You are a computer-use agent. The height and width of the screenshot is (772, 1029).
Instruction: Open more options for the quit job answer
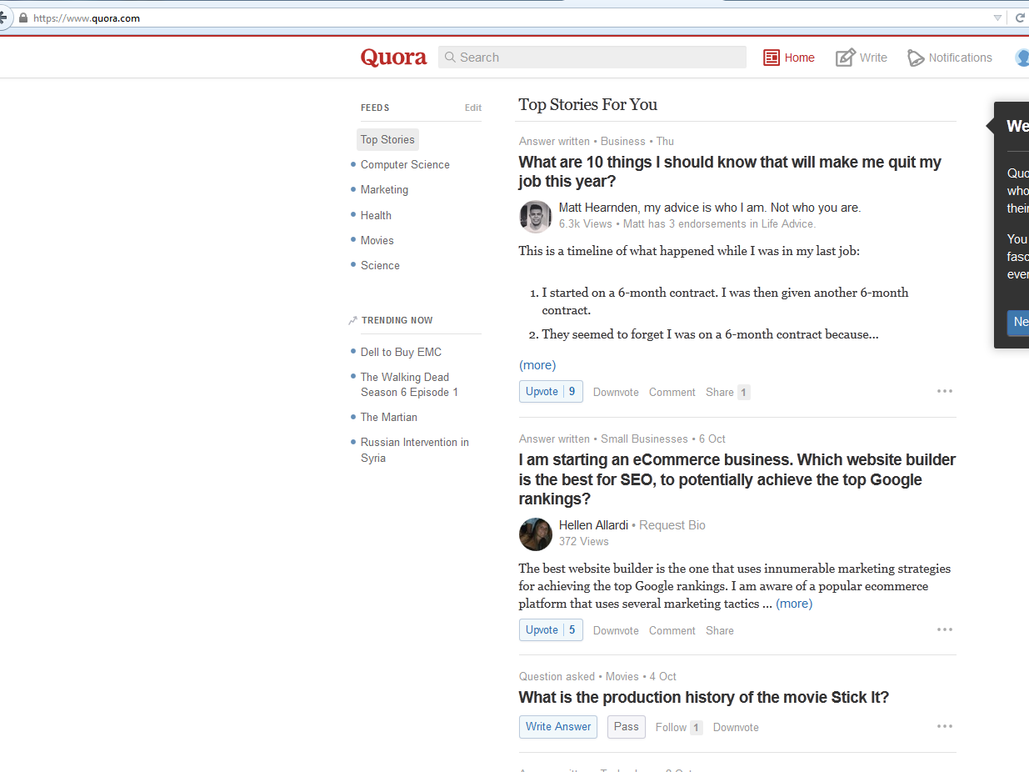pos(944,391)
